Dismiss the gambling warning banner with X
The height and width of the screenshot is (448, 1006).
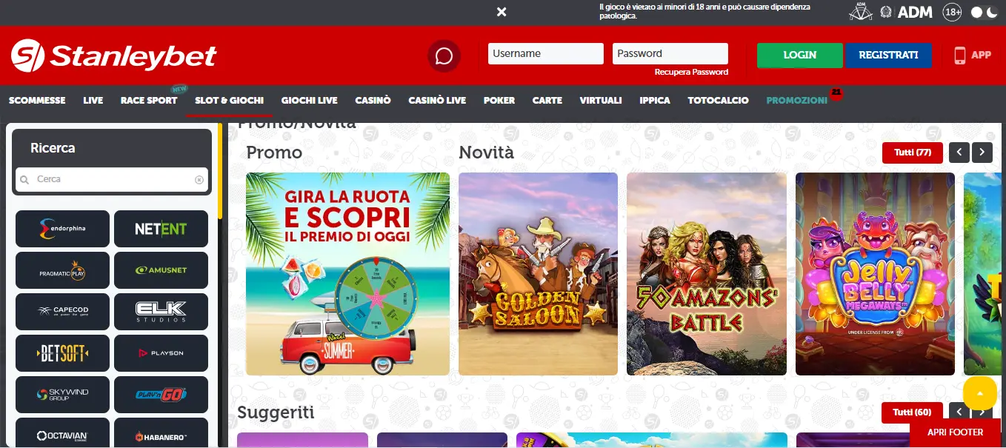click(x=502, y=12)
